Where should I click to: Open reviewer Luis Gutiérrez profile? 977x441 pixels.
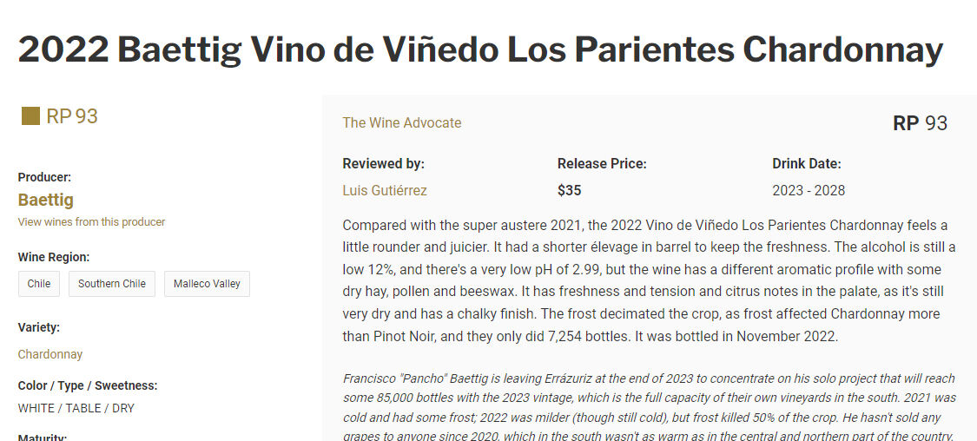(x=385, y=191)
